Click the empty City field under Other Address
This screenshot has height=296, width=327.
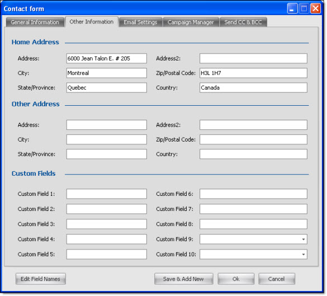click(107, 139)
